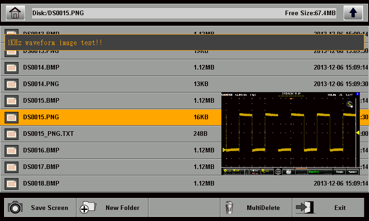Click the highlighted DS0015.PNG file icon
Image resolution: width=369 pixels, height=221 pixels.
click(12, 117)
